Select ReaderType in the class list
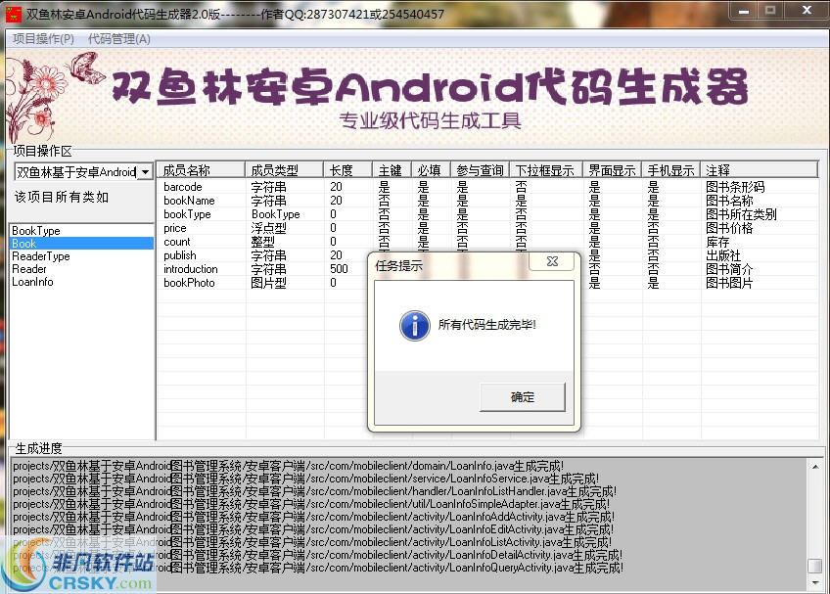 [x=81, y=256]
